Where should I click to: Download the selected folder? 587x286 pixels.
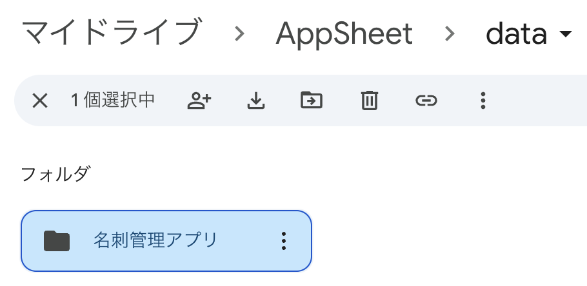256,100
